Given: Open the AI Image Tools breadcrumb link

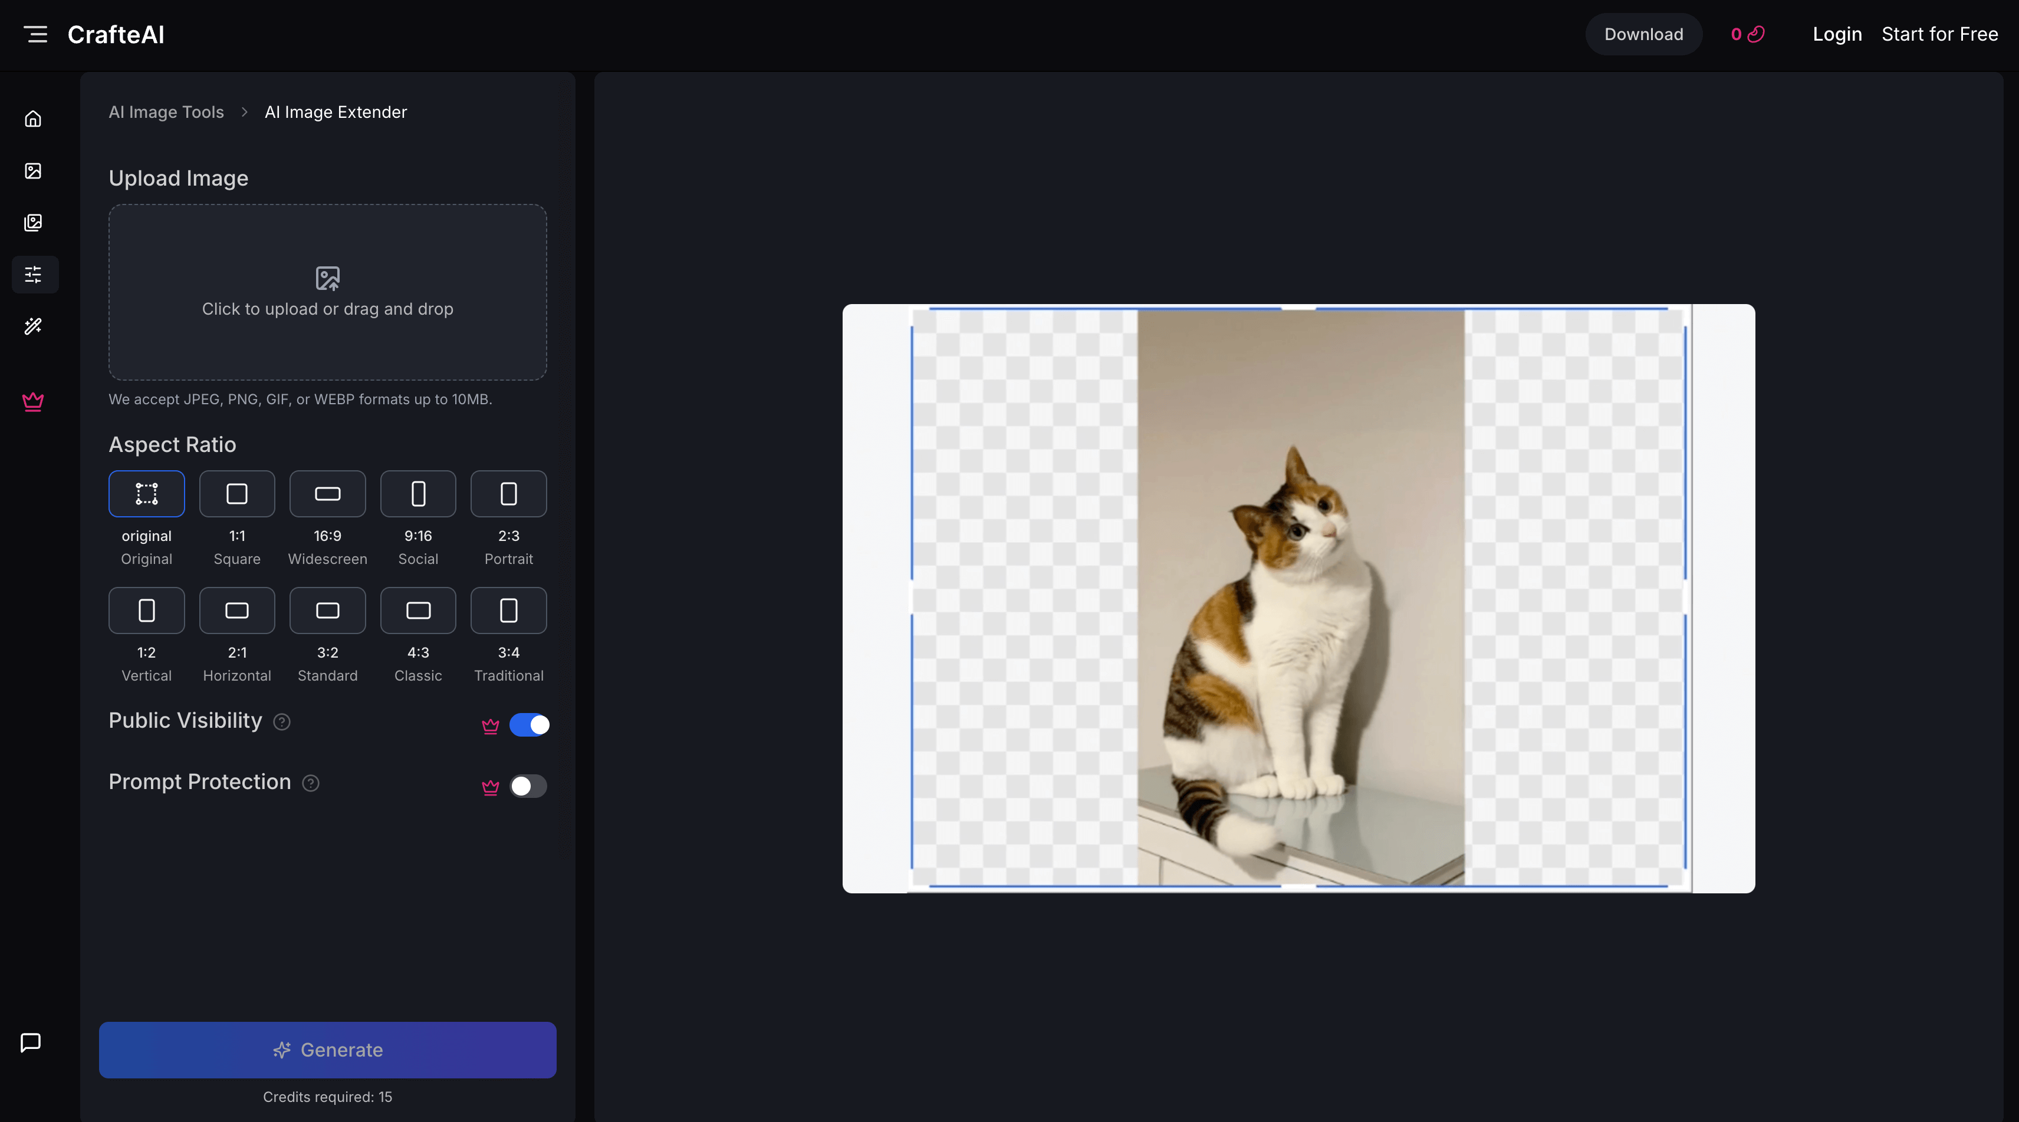Looking at the screenshot, I should pyautogui.click(x=165, y=112).
